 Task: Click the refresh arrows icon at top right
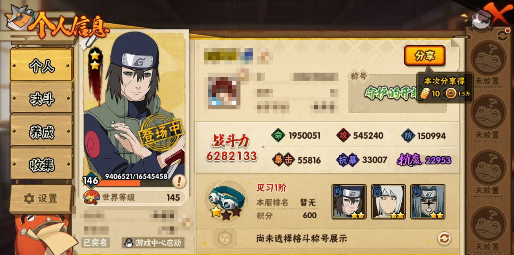(503, 35)
